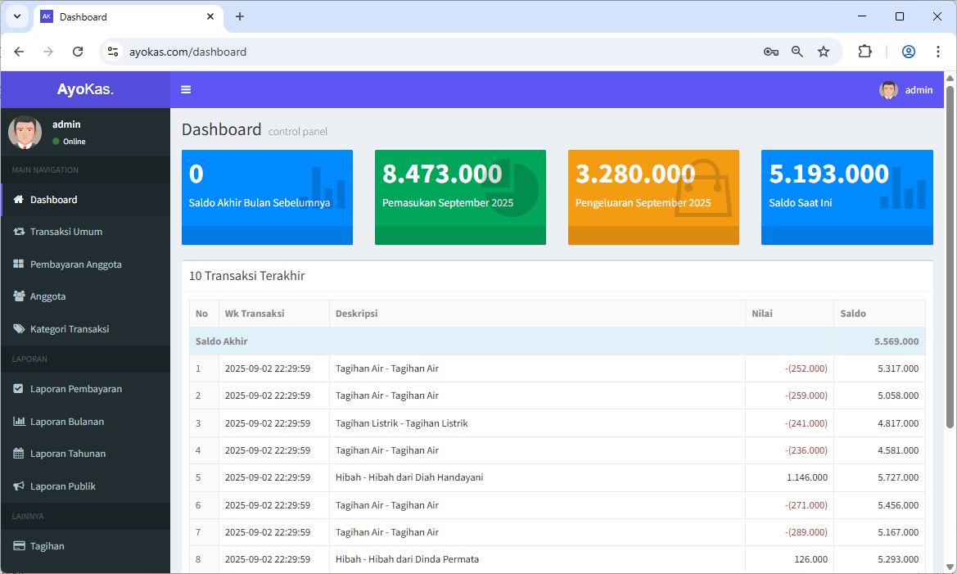Click the Kategori Transaksi tag icon

(19, 329)
